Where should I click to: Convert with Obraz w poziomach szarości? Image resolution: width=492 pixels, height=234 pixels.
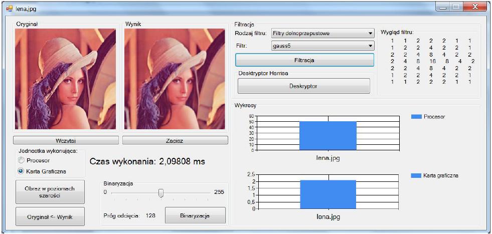tap(50, 192)
